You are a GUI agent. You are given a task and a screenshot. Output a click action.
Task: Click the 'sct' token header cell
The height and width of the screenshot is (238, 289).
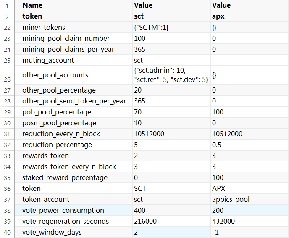click(x=171, y=16)
